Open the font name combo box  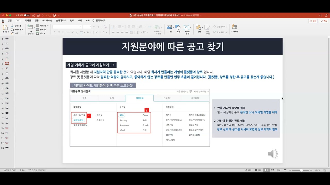[67, 27]
